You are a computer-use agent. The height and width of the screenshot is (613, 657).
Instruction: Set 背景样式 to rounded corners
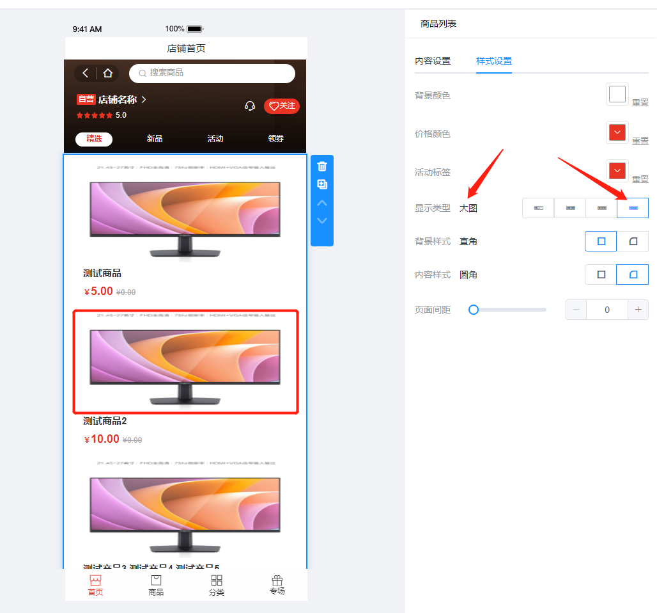pos(633,241)
